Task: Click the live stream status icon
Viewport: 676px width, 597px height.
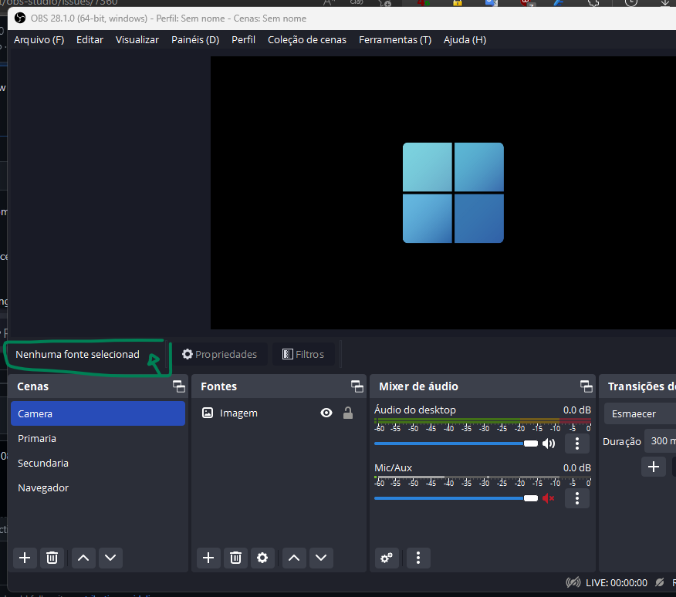Action: point(573,583)
